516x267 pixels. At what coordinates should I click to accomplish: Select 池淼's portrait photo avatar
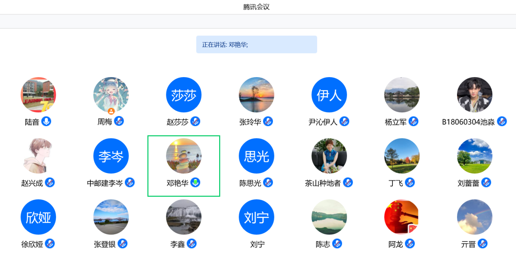tap(475, 95)
